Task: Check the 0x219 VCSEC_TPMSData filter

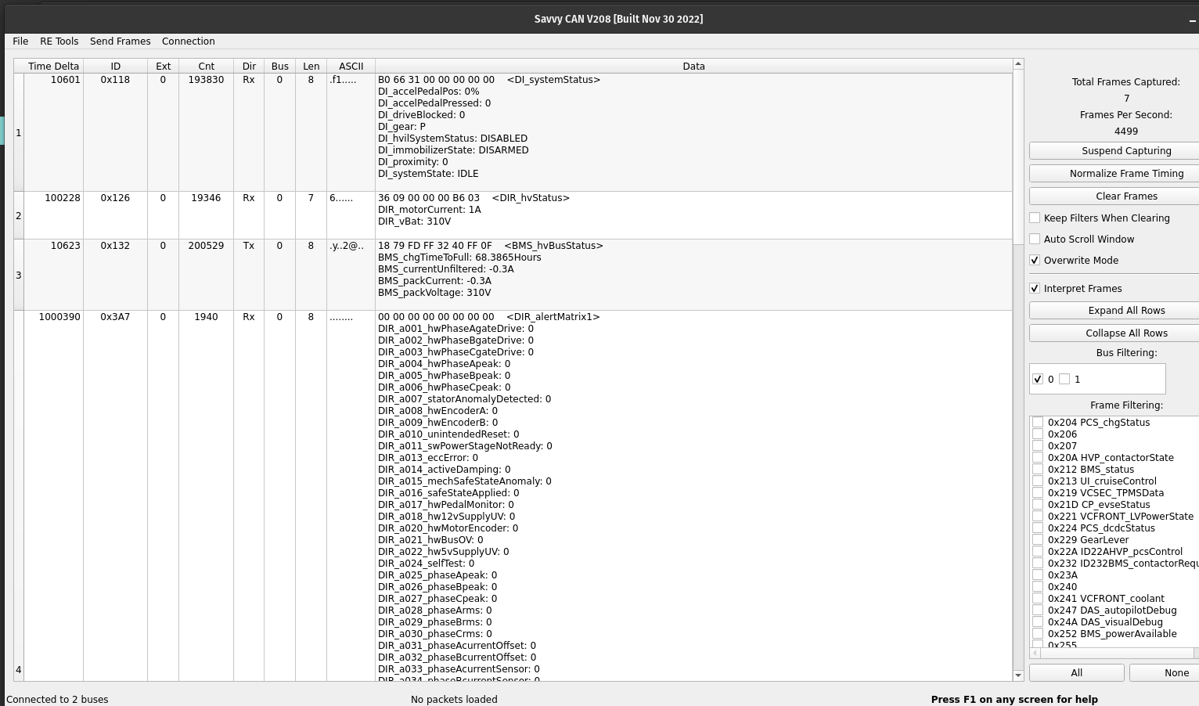Action: pos(1038,493)
